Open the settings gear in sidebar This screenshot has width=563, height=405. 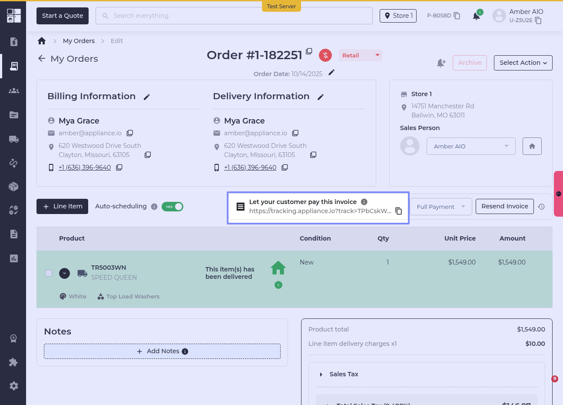(x=14, y=386)
